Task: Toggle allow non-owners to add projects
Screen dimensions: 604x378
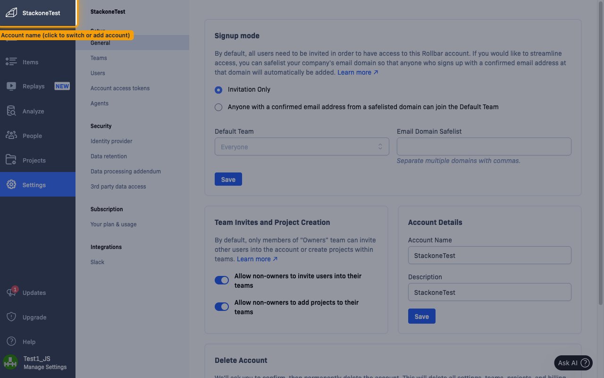Action: point(222,307)
